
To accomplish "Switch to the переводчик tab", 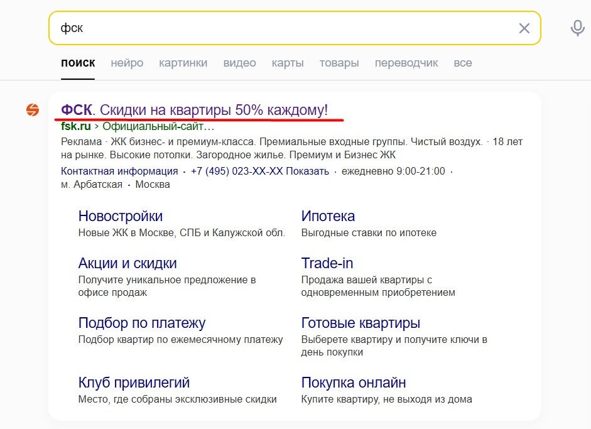I will (406, 63).
